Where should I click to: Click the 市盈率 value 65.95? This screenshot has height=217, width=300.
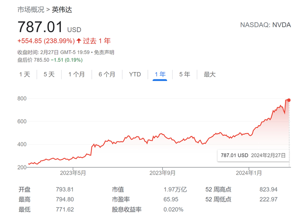(x=171, y=199)
